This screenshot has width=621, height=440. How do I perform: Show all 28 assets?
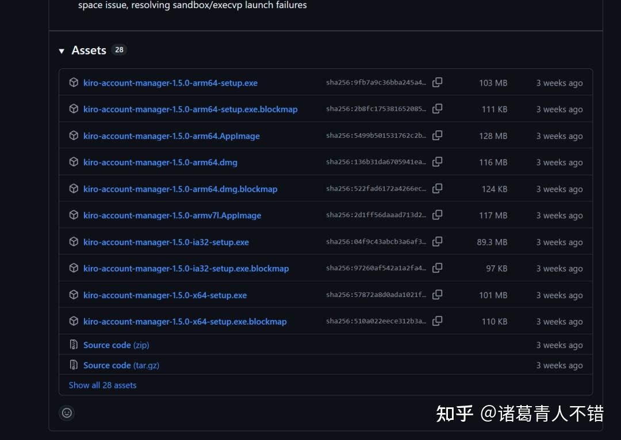click(x=102, y=385)
